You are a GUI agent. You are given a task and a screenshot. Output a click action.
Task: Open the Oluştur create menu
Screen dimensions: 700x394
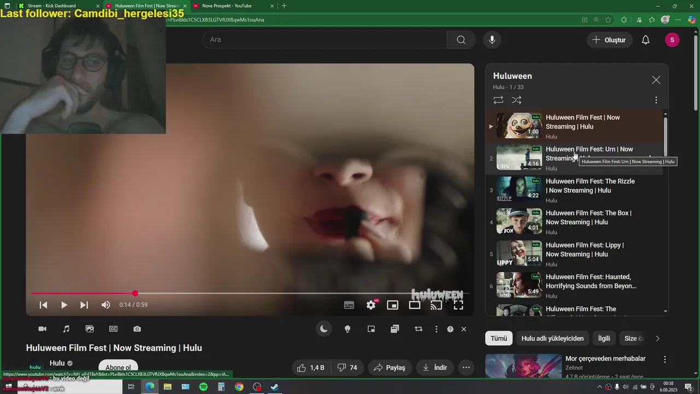tap(609, 40)
